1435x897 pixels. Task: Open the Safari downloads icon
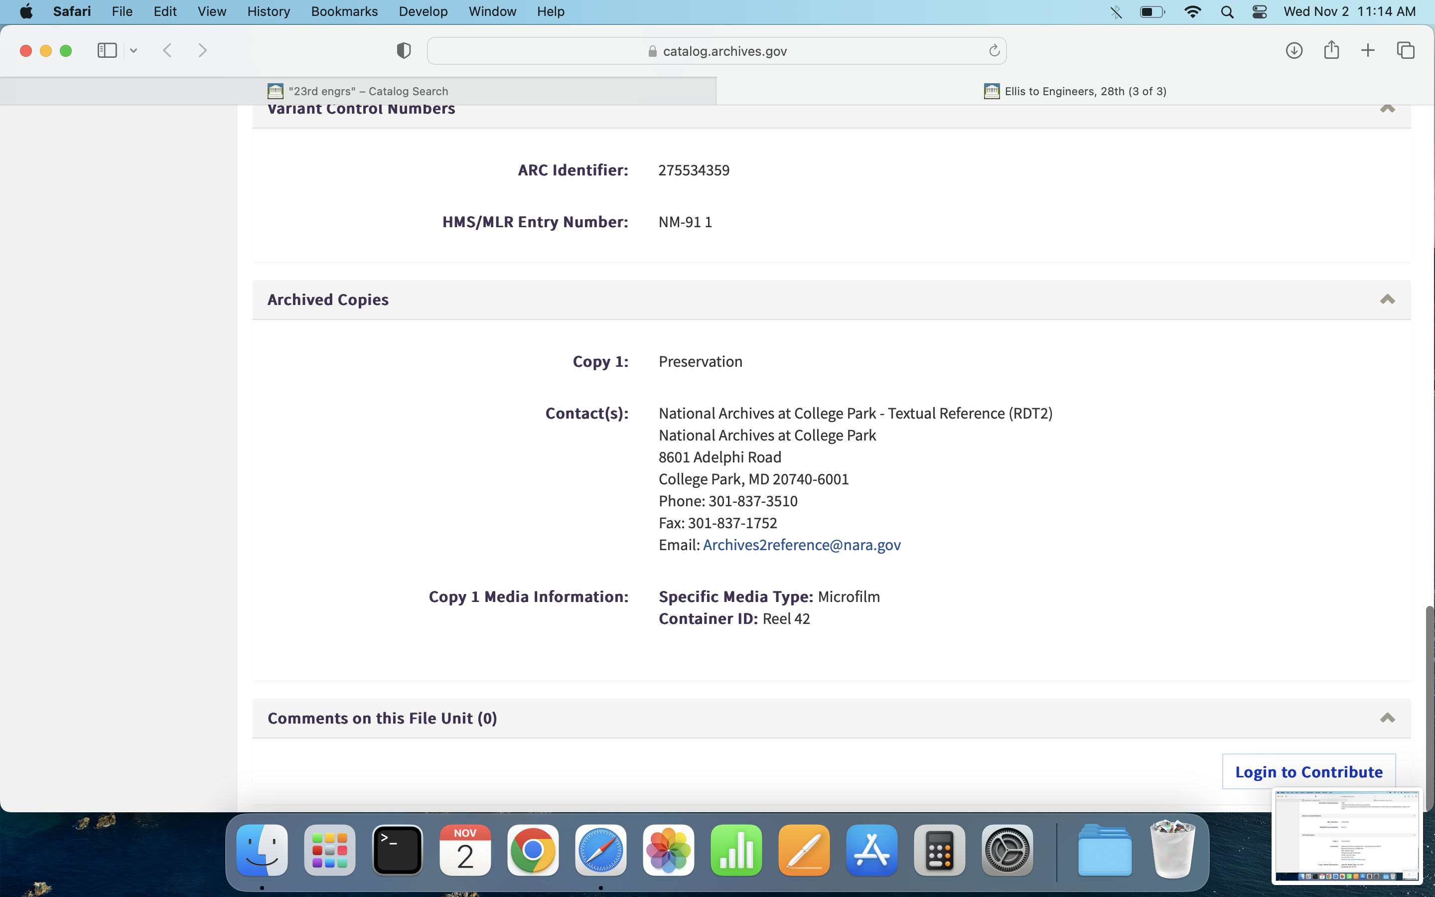pyautogui.click(x=1294, y=50)
